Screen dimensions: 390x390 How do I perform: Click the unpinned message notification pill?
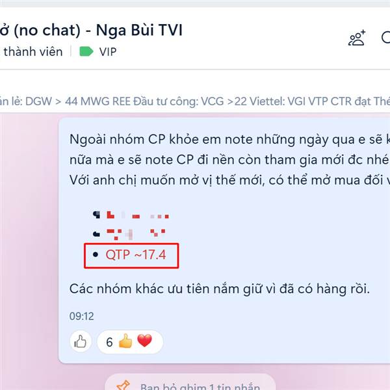tap(190, 382)
